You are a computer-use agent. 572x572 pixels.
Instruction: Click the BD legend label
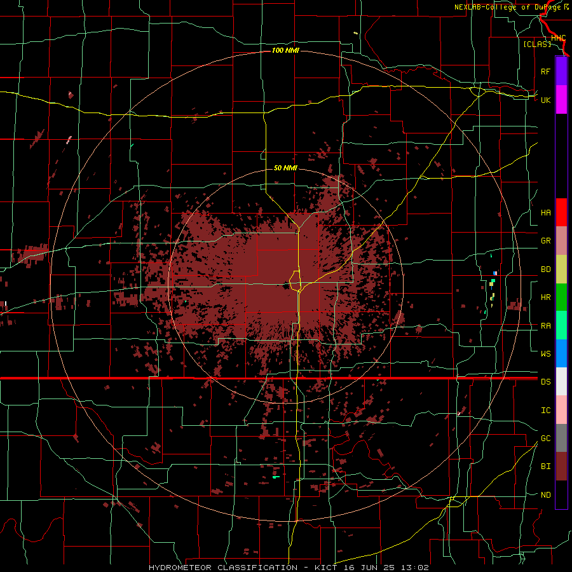pos(545,269)
